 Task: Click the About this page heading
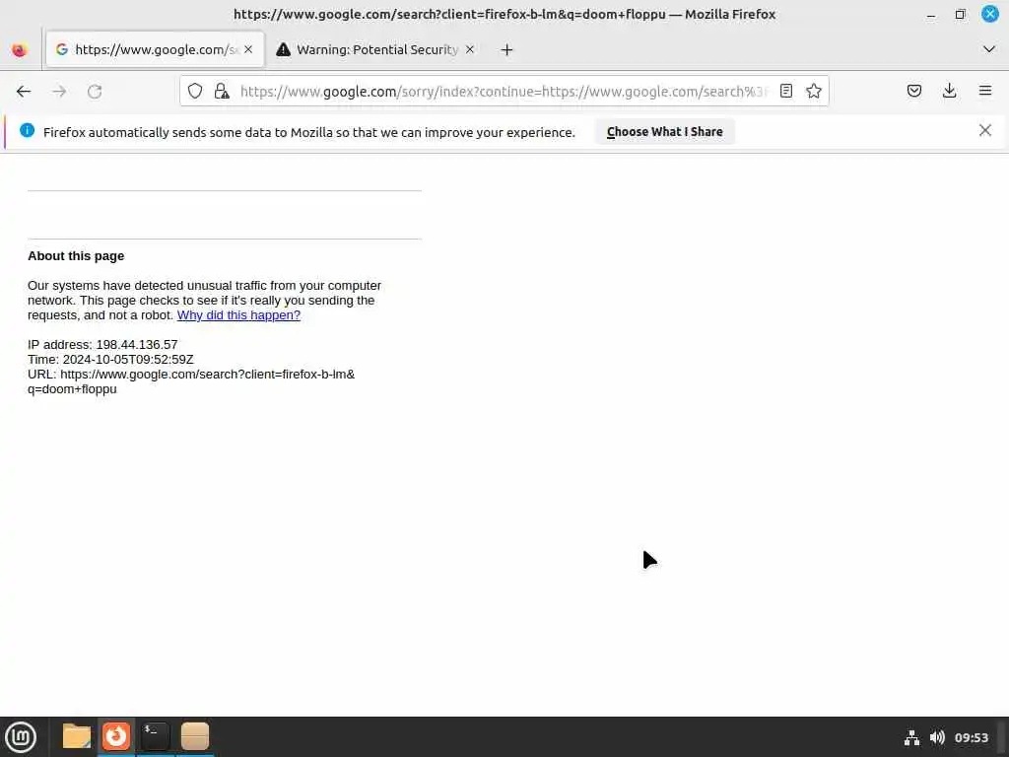76,256
